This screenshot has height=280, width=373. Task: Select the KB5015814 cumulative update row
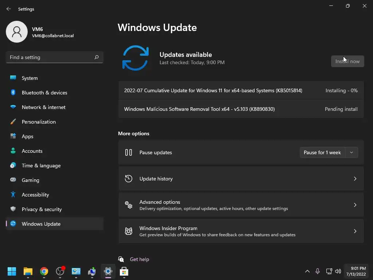pyautogui.click(x=241, y=90)
